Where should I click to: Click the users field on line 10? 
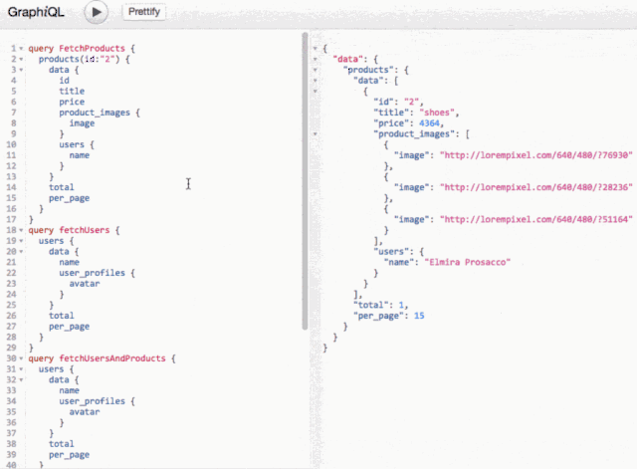click(x=72, y=144)
